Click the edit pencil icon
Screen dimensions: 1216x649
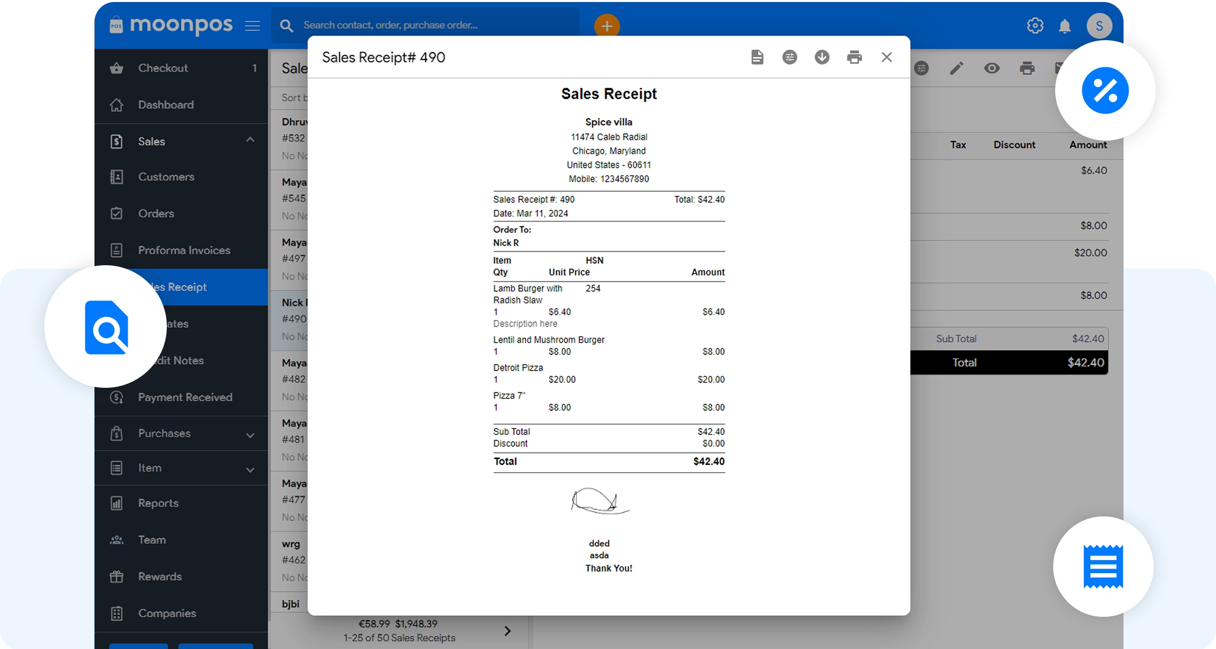[x=957, y=68]
